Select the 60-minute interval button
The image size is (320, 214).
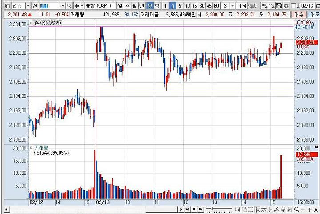pos(216,6)
